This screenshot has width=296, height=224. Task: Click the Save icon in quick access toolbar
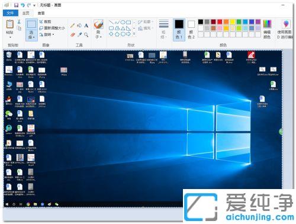point(16,5)
